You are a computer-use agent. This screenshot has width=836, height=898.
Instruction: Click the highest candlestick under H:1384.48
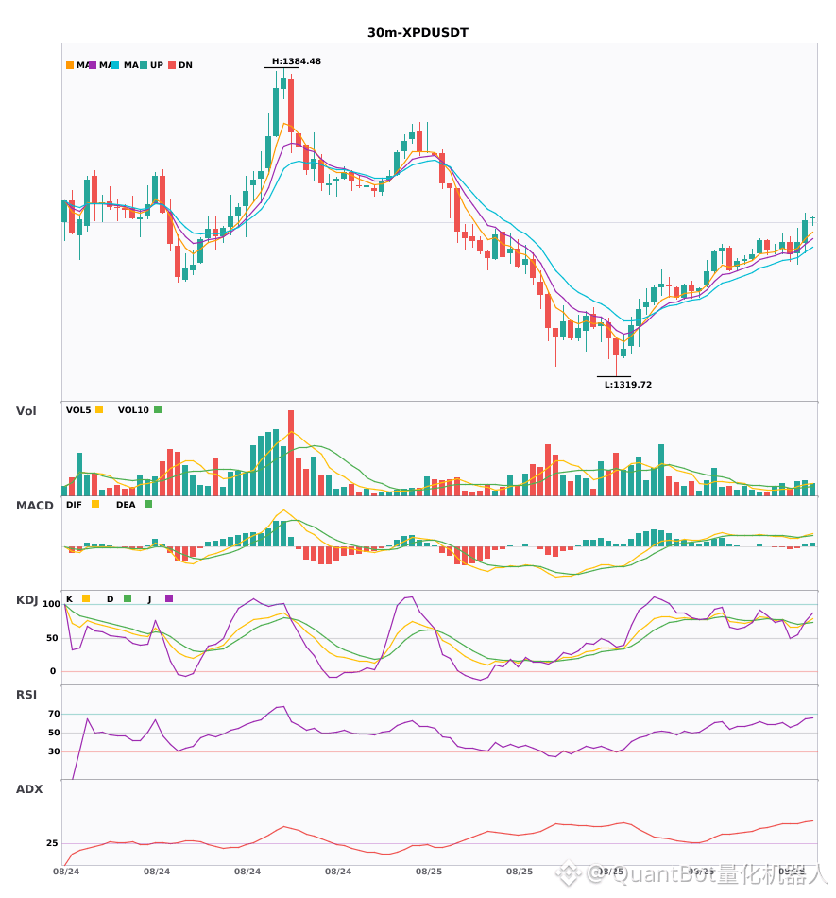coord(283,83)
